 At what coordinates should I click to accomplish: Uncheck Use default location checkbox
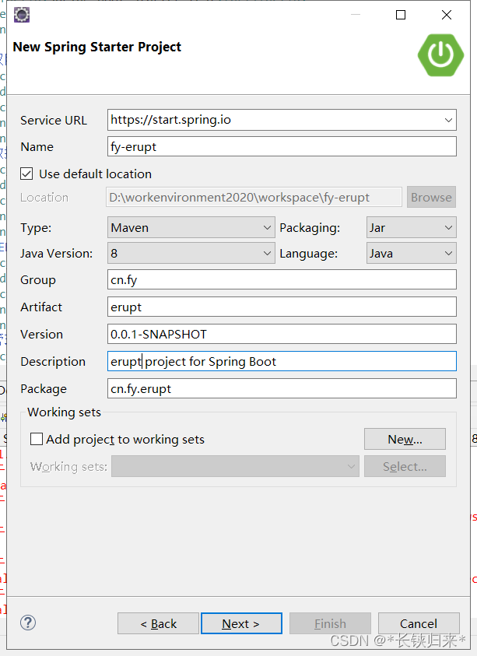[x=26, y=174]
